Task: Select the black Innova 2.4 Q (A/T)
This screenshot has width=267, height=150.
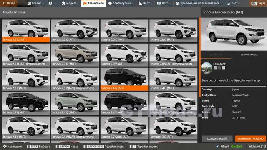Action: pos(26,104)
